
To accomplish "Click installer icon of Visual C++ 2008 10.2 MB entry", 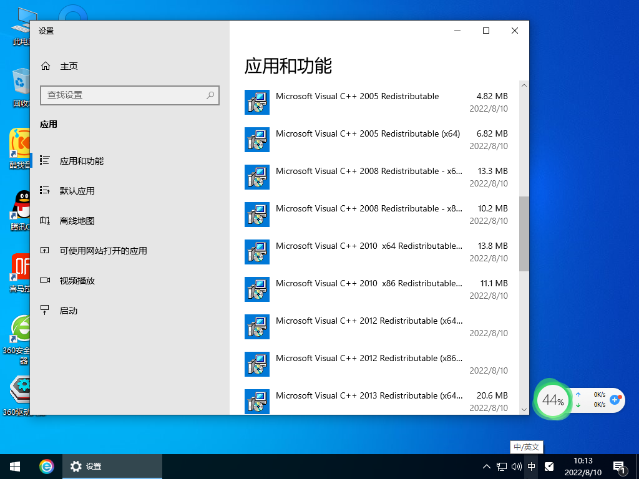I will 257,215.
